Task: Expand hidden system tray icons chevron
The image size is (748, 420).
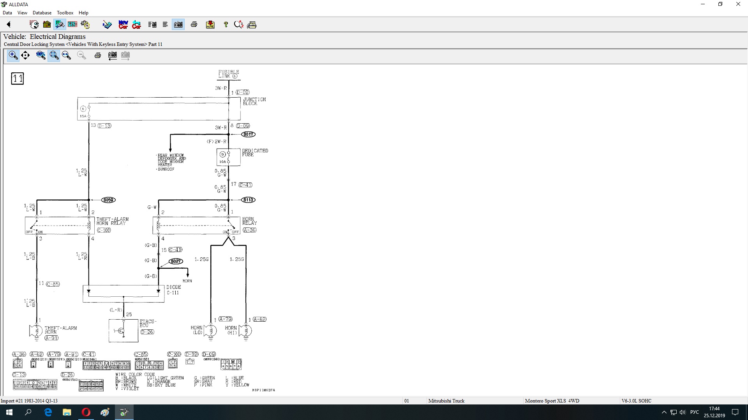Action: tap(664, 412)
